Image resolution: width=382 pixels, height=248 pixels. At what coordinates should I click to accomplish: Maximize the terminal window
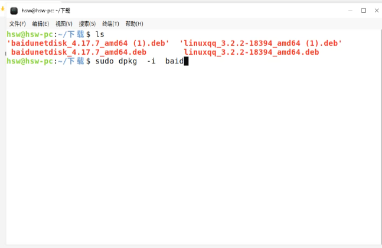(x=364, y=11)
